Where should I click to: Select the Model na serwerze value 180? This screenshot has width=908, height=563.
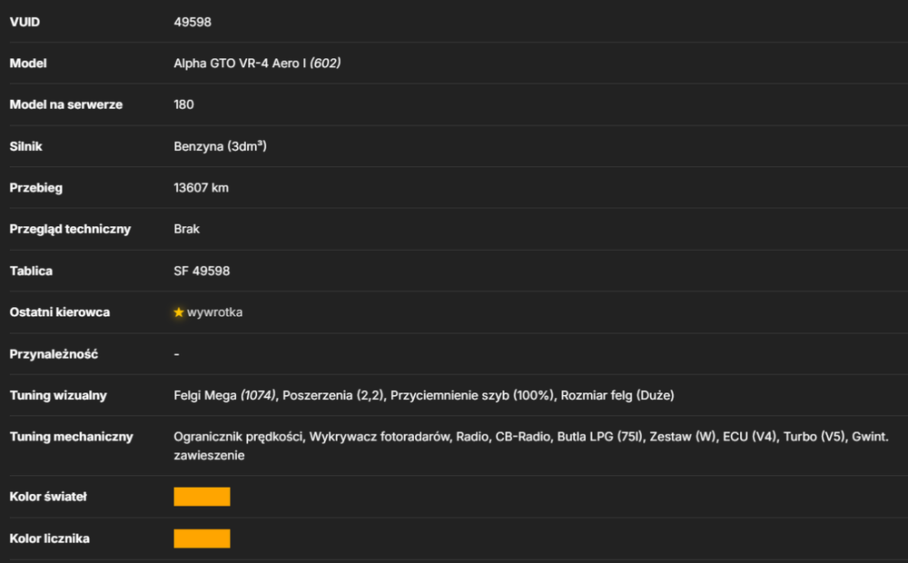point(183,104)
